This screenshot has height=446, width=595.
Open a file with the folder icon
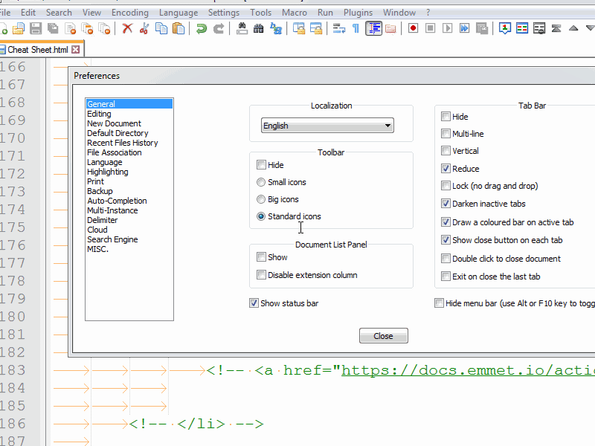(x=18, y=28)
